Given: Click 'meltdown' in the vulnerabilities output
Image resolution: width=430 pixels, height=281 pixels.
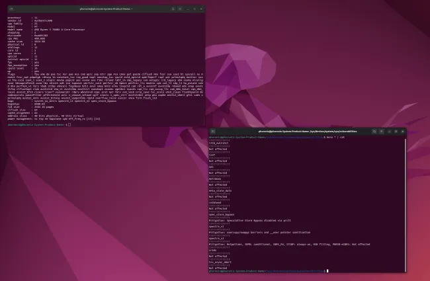Looking at the screenshot, I should coord(215,179).
